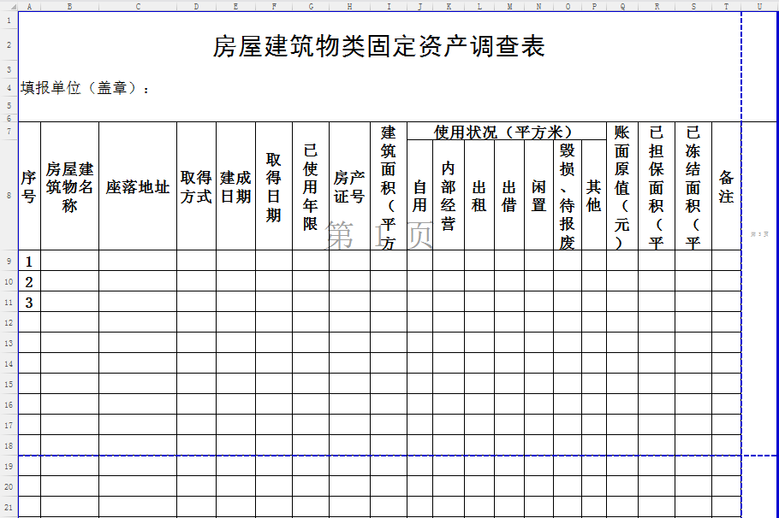Select the 闲置 sub-header cell
The height and width of the screenshot is (518, 779).
click(538, 196)
